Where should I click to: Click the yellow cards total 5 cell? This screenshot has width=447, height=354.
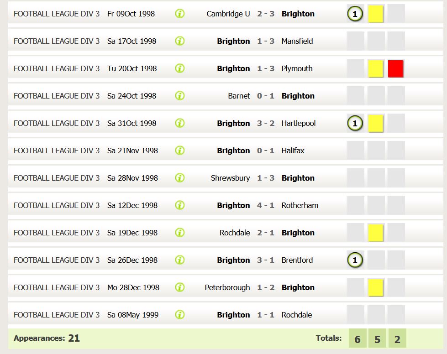[x=377, y=338]
